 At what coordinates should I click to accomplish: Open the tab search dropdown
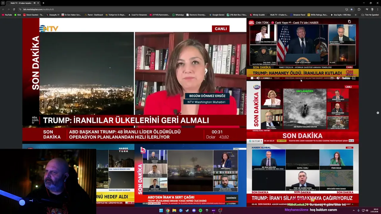pyautogui.click(x=3, y=3)
